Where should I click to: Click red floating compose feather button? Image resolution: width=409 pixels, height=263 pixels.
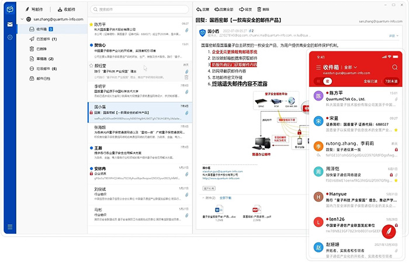[389, 231]
